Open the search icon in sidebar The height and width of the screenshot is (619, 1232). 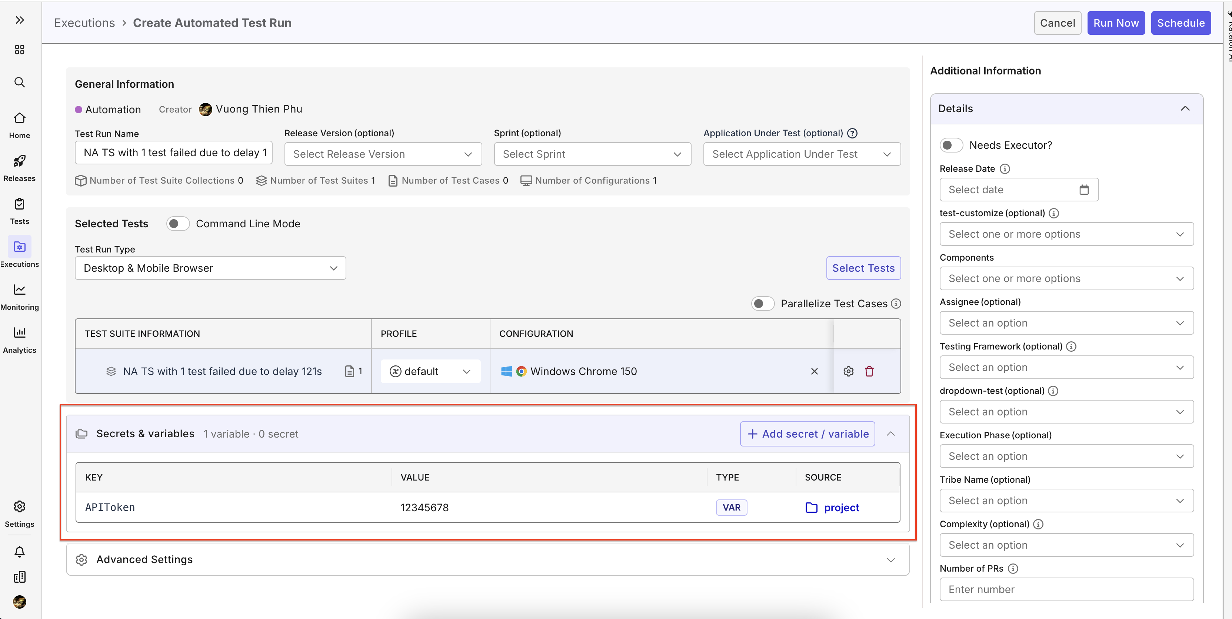(x=20, y=82)
